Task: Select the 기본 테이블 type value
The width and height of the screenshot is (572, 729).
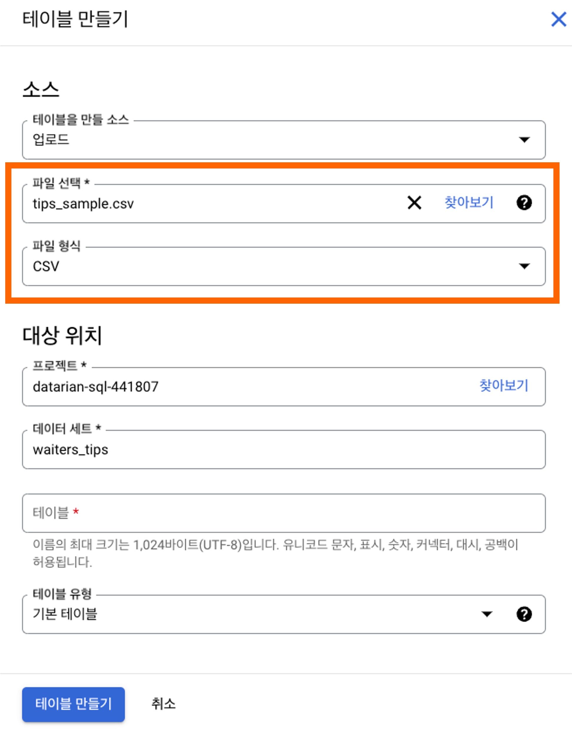Action: click(x=65, y=614)
